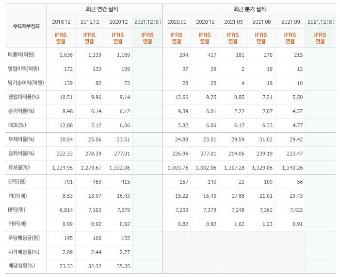Click the 791 EPS value

point(68,182)
